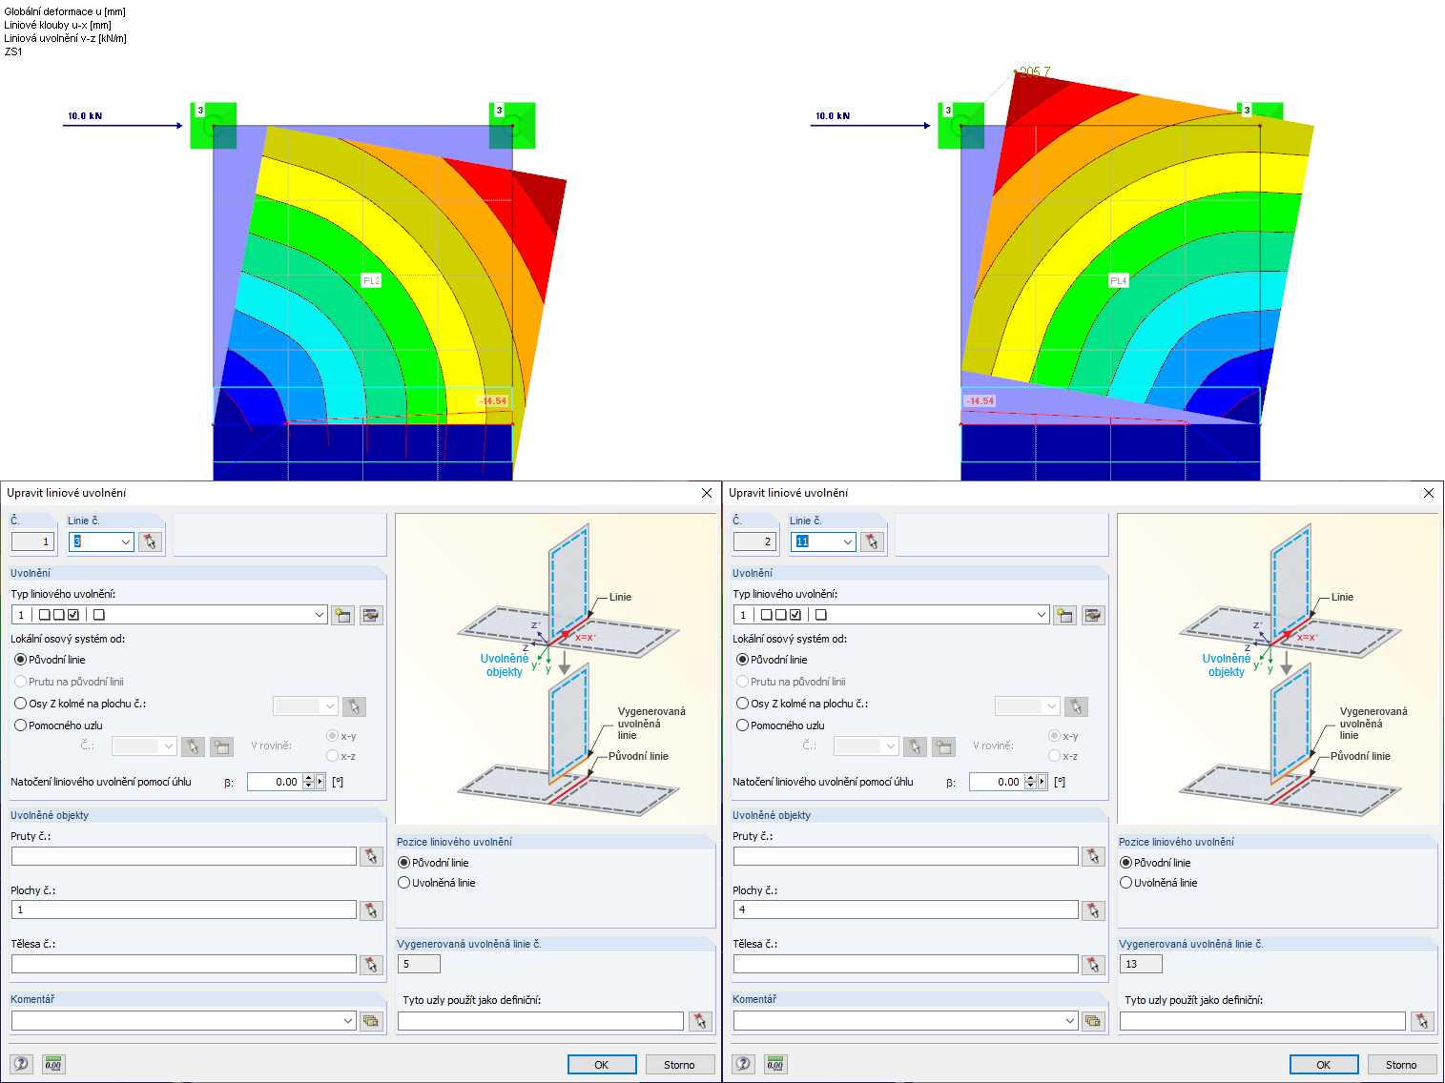Viewport: 1445px width, 1083px height.
Task: Open units and decimals in left dialog
Action: pyautogui.click(x=53, y=1064)
